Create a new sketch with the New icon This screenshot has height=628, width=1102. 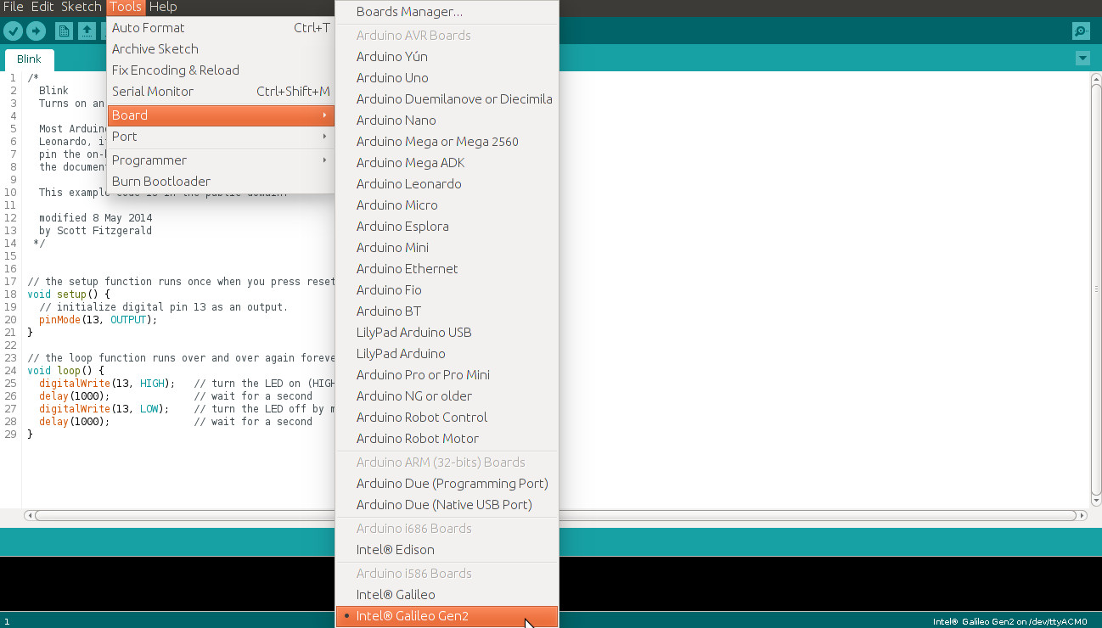pos(64,31)
